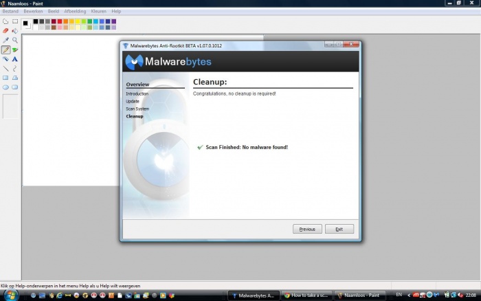Open Paint's Help menu

(x=116, y=12)
